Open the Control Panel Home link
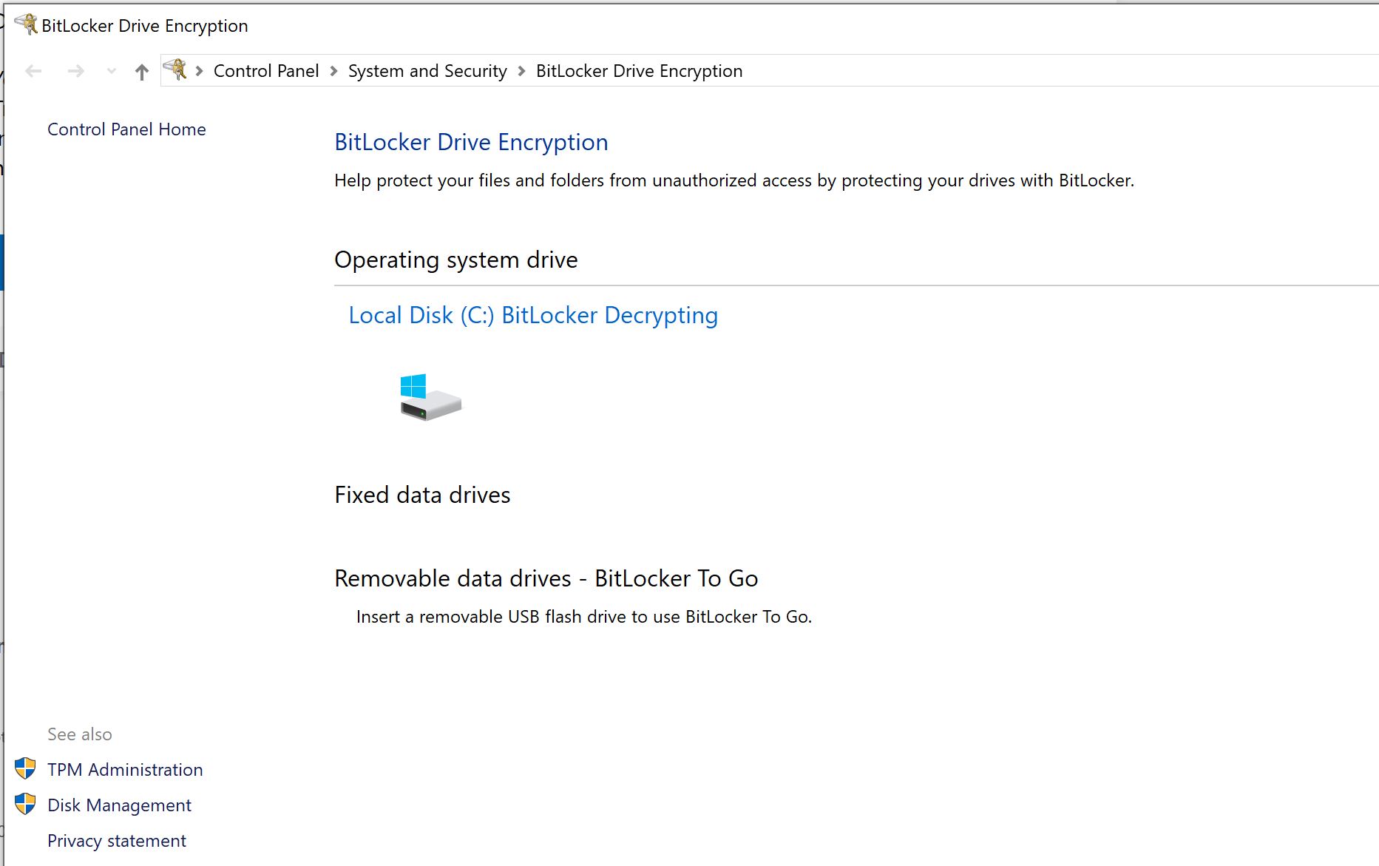This screenshot has height=866, width=1379. pyautogui.click(x=126, y=129)
